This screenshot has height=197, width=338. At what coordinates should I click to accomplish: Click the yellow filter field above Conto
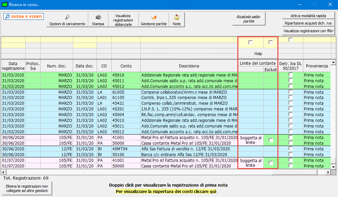pyautogui.click(x=126, y=40)
